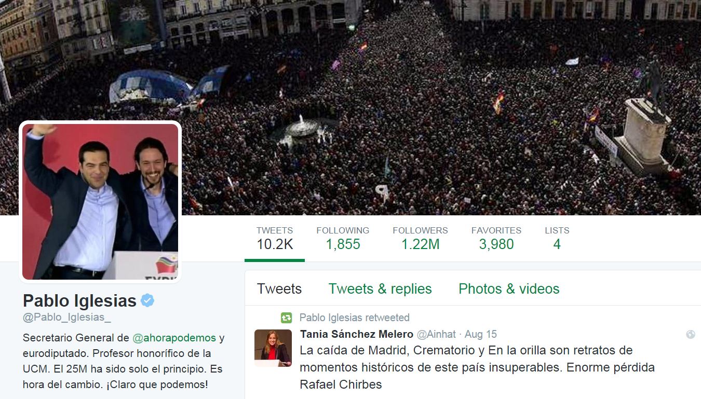
Task: Switch to Photos & videos tab
Action: tap(509, 289)
